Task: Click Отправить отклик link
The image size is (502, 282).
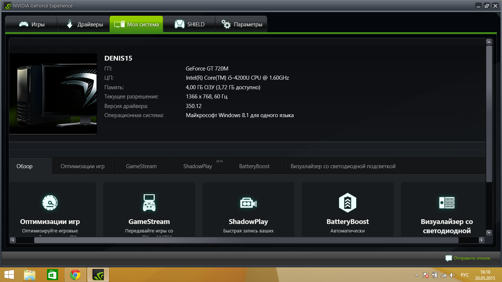Action: 472,258
